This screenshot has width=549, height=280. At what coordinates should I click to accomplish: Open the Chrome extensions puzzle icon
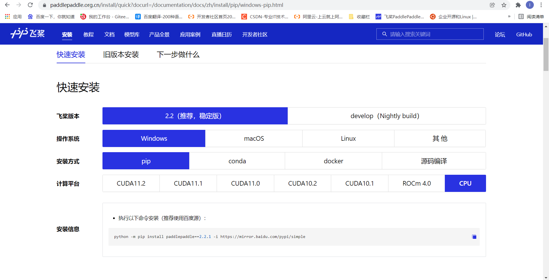[518, 5]
